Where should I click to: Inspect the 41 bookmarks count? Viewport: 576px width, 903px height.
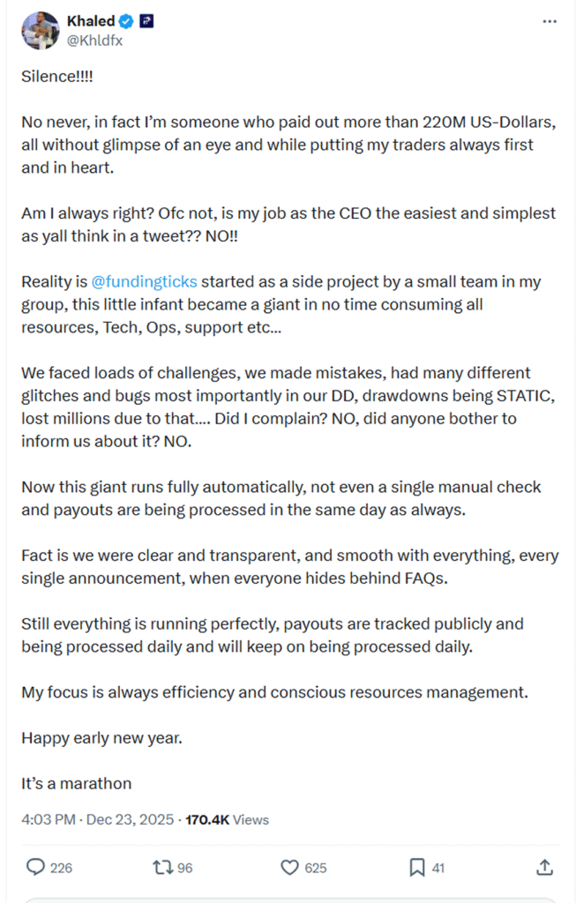438,868
